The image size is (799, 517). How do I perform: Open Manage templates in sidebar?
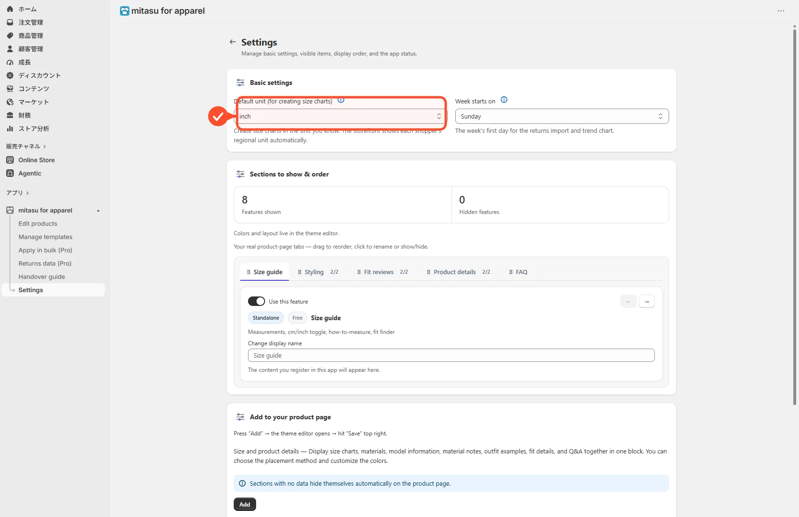coord(46,237)
